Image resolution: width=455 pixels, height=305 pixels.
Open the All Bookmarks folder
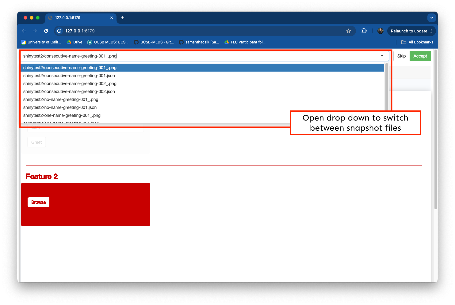[x=417, y=42]
